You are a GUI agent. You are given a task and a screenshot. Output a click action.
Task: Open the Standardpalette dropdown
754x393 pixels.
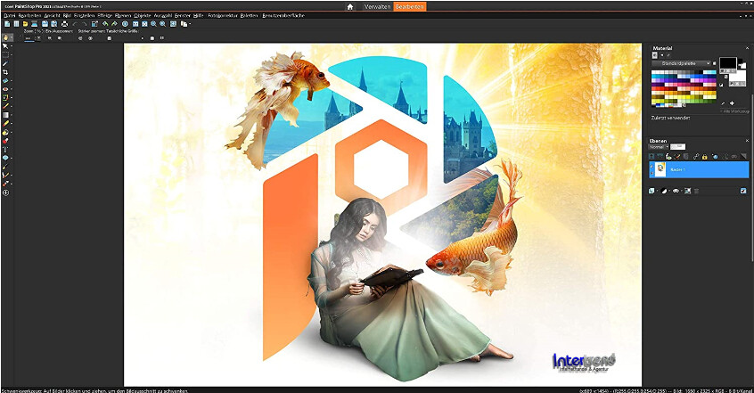click(681, 63)
